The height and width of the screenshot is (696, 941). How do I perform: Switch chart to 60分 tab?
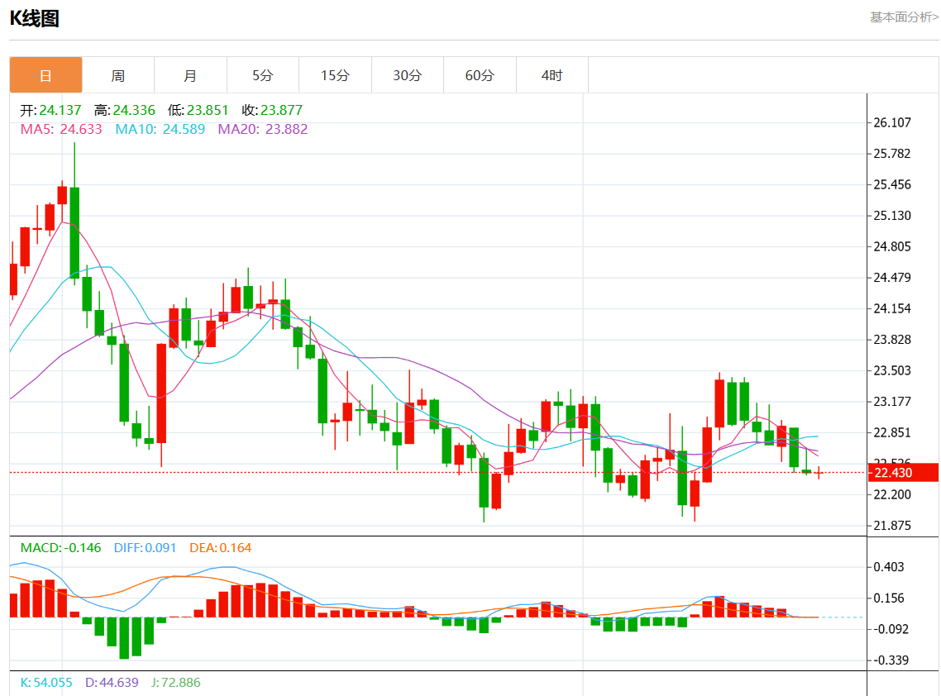tap(480, 75)
